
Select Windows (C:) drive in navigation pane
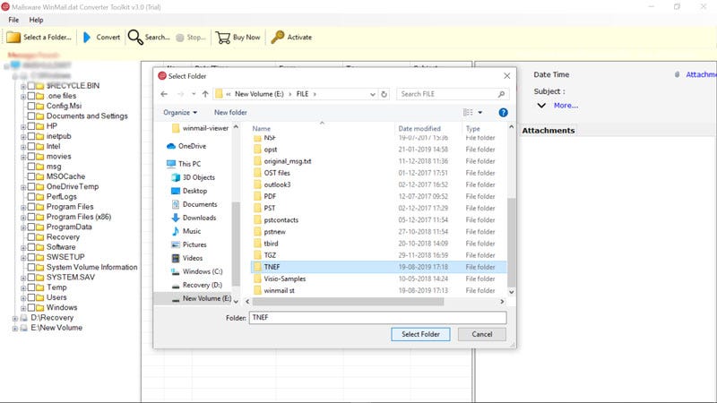click(x=203, y=271)
